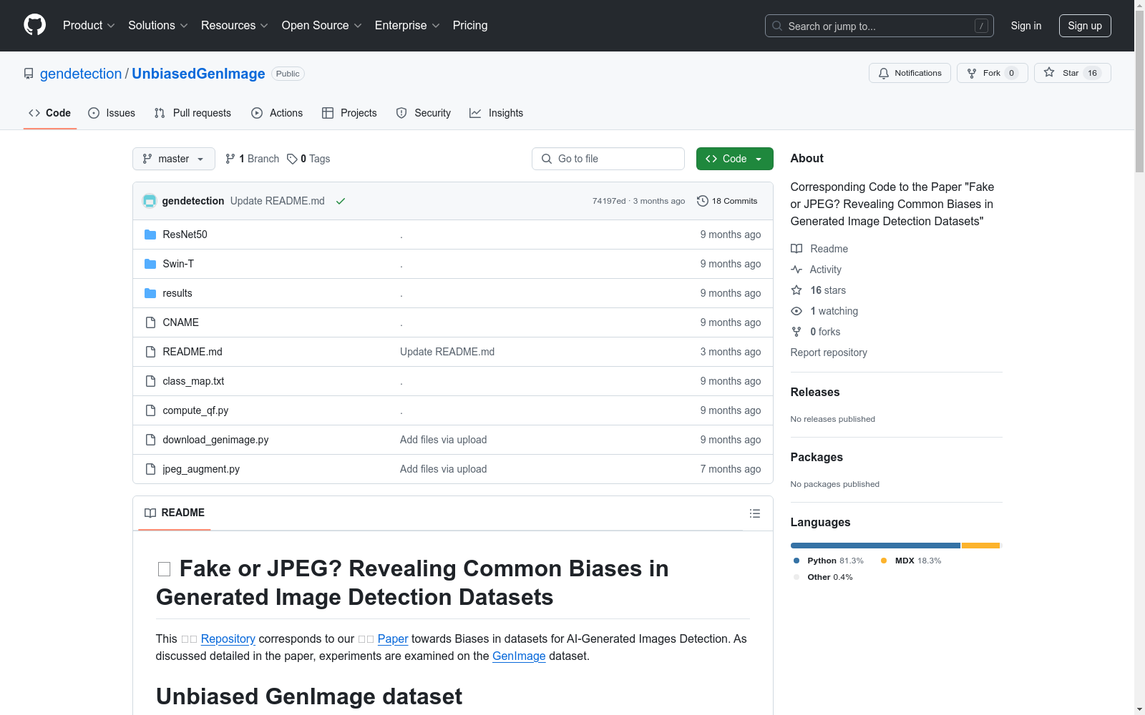Expand the Product menu
Screen dimensions: 1145x715
click(x=89, y=25)
